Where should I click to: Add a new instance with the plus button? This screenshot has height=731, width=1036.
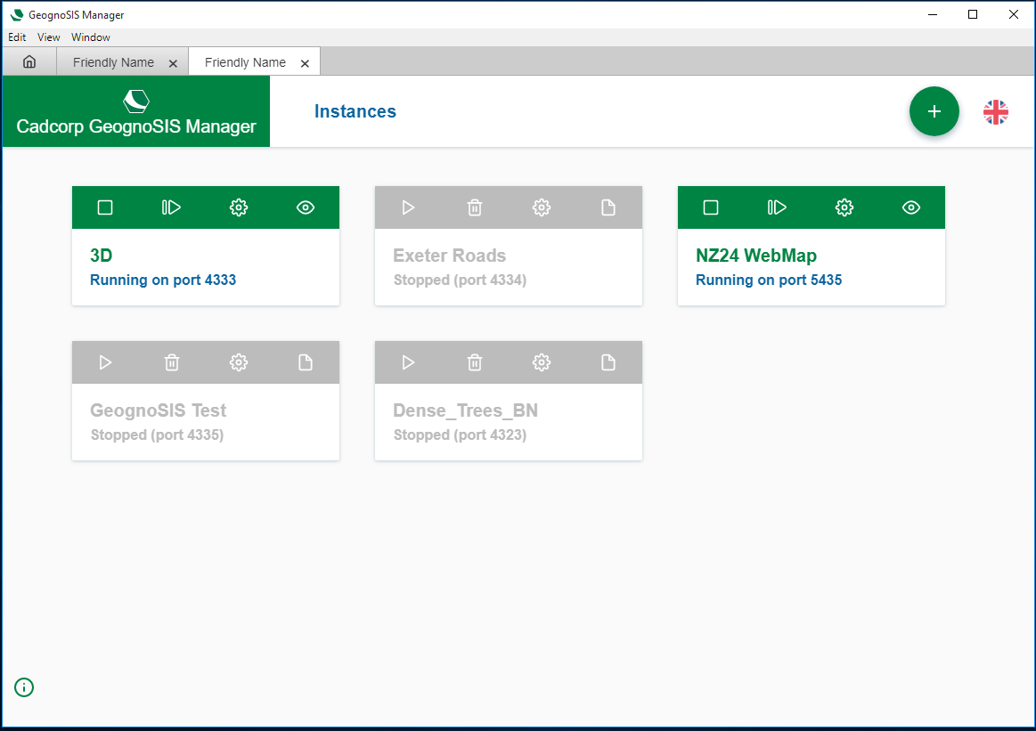[934, 111]
